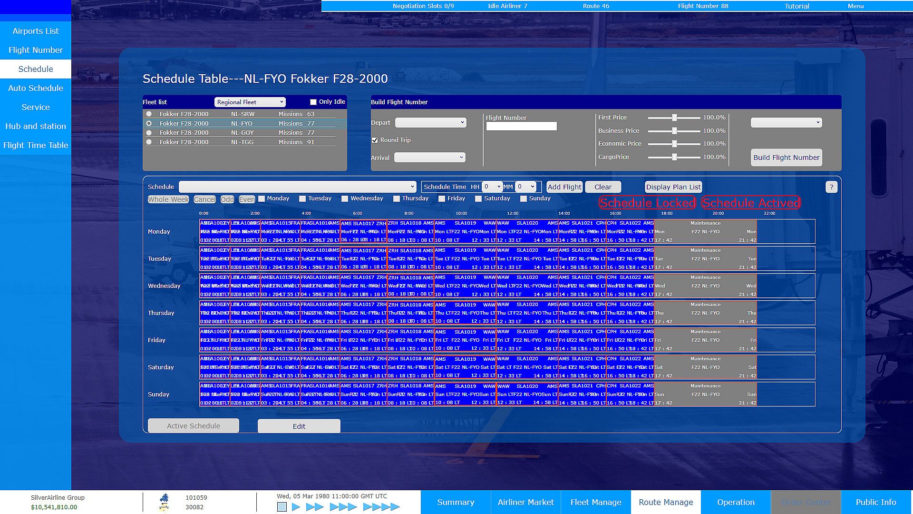This screenshot has height=514, width=913.
Task: Open the Regional Fleet dropdown
Action: pyautogui.click(x=250, y=102)
